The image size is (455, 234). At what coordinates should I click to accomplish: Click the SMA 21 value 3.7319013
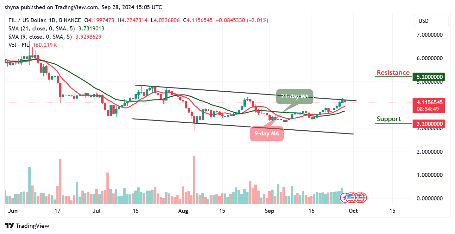[91, 29]
